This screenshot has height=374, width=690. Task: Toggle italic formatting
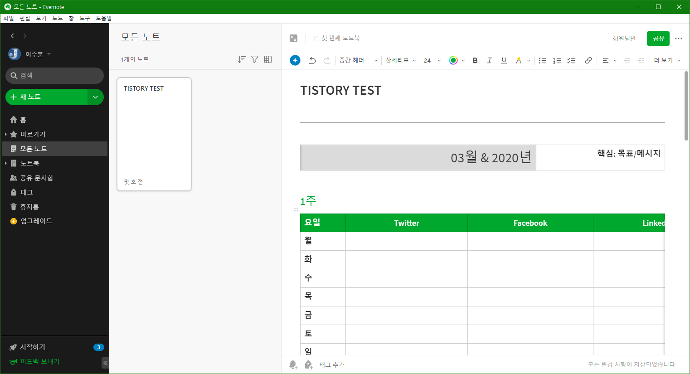490,60
